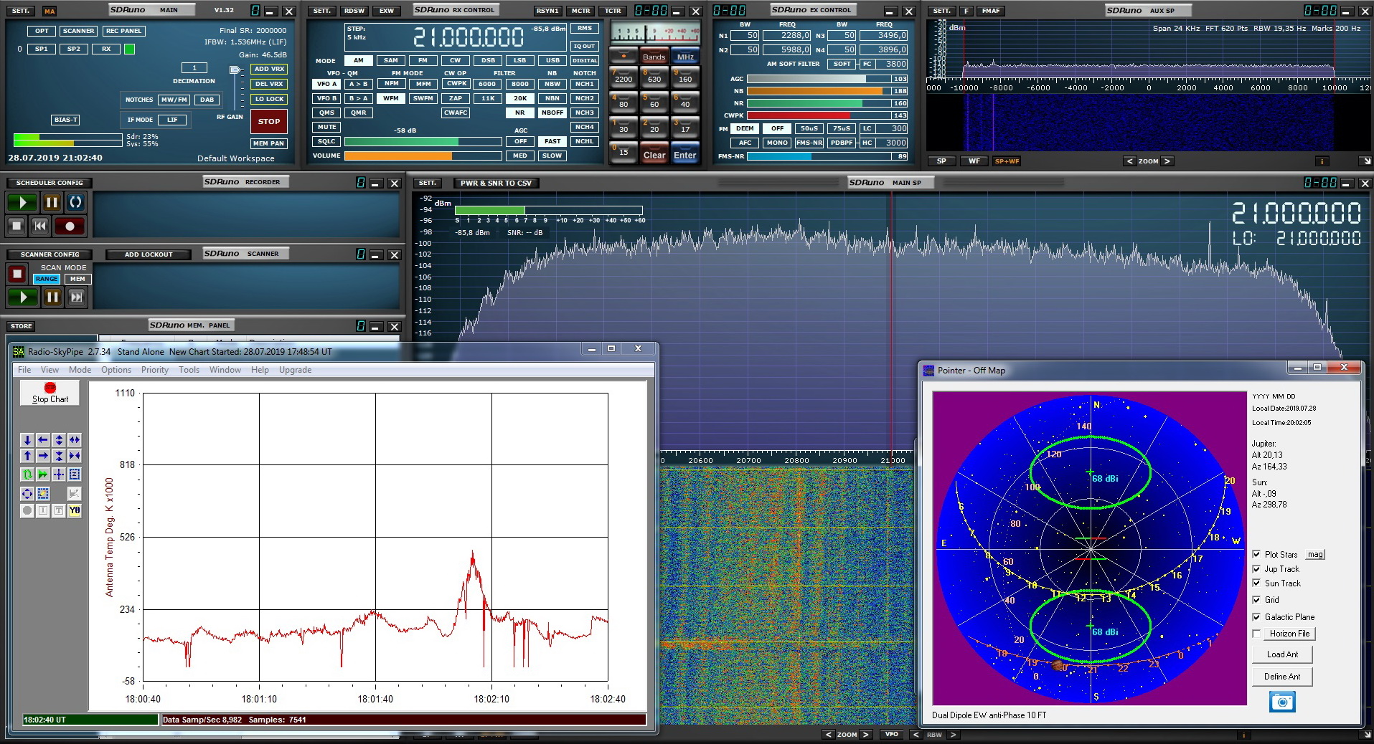The width and height of the screenshot is (1374, 744).
Task: Click the Bands button on the keypad
Action: click(654, 57)
